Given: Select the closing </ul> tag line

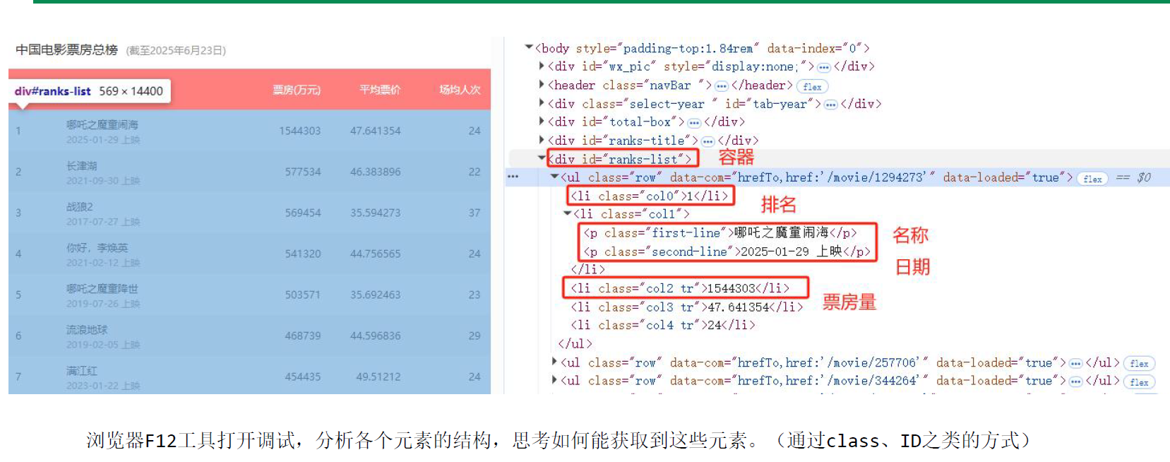Looking at the screenshot, I should [x=575, y=343].
